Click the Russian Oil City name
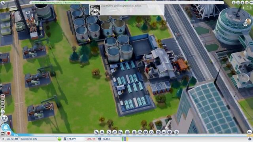The width and height of the screenshot is (253, 142). click(x=29, y=139)
